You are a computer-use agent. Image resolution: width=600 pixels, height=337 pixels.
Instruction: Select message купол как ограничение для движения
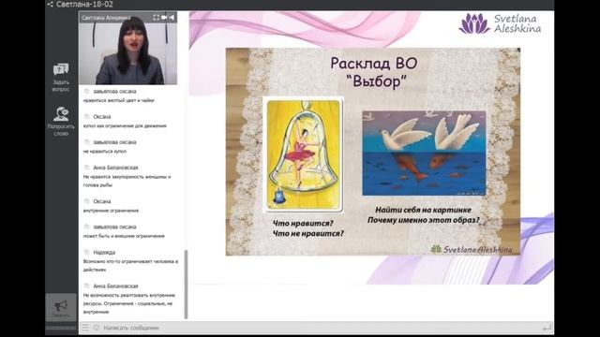tap(125, 125)
